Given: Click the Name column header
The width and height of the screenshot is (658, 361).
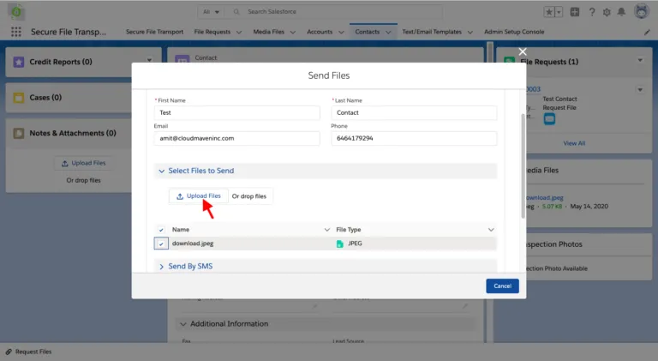Looking at the screenshot, I should click(181, 230).
